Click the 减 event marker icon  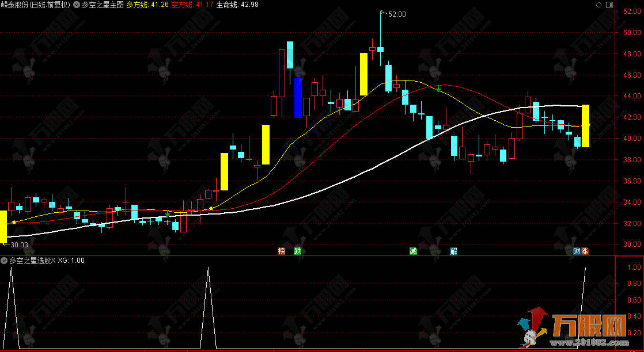[x=413, y=251]
